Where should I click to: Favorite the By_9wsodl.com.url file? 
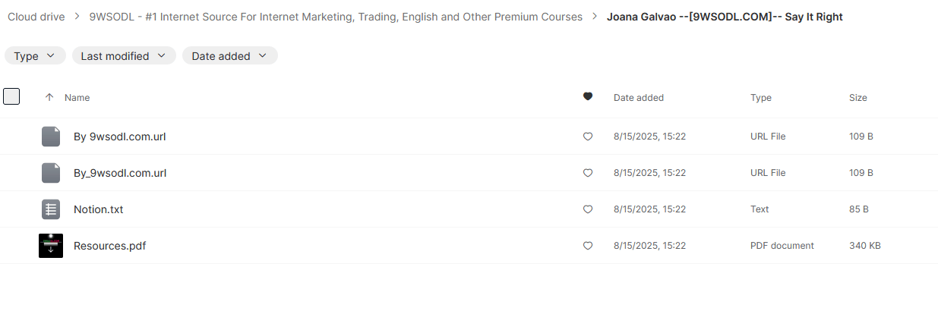click(587, 173)
